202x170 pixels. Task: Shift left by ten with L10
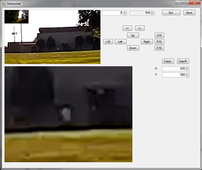[108, 42]
